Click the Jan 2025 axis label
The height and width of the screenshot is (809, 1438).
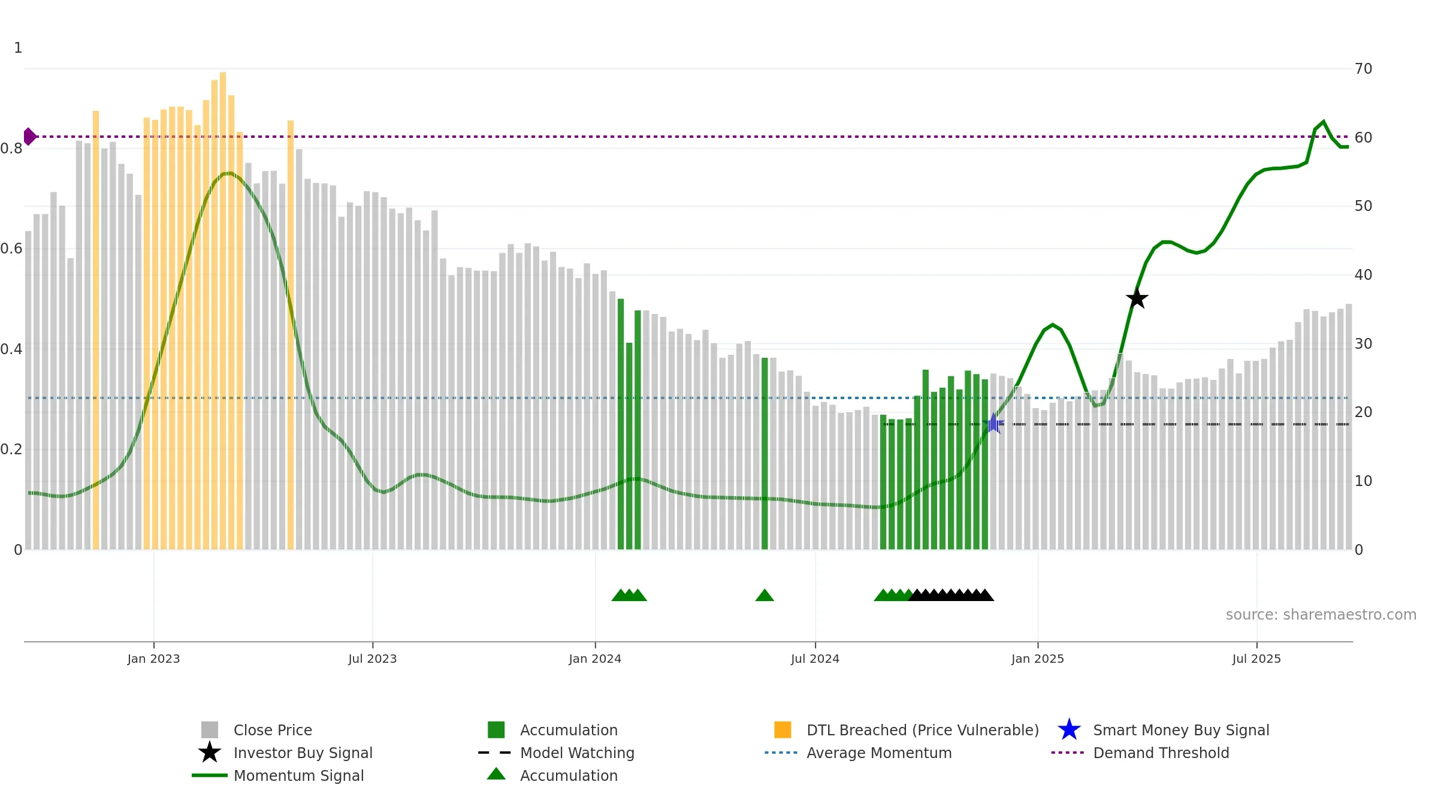[1038, 659]
